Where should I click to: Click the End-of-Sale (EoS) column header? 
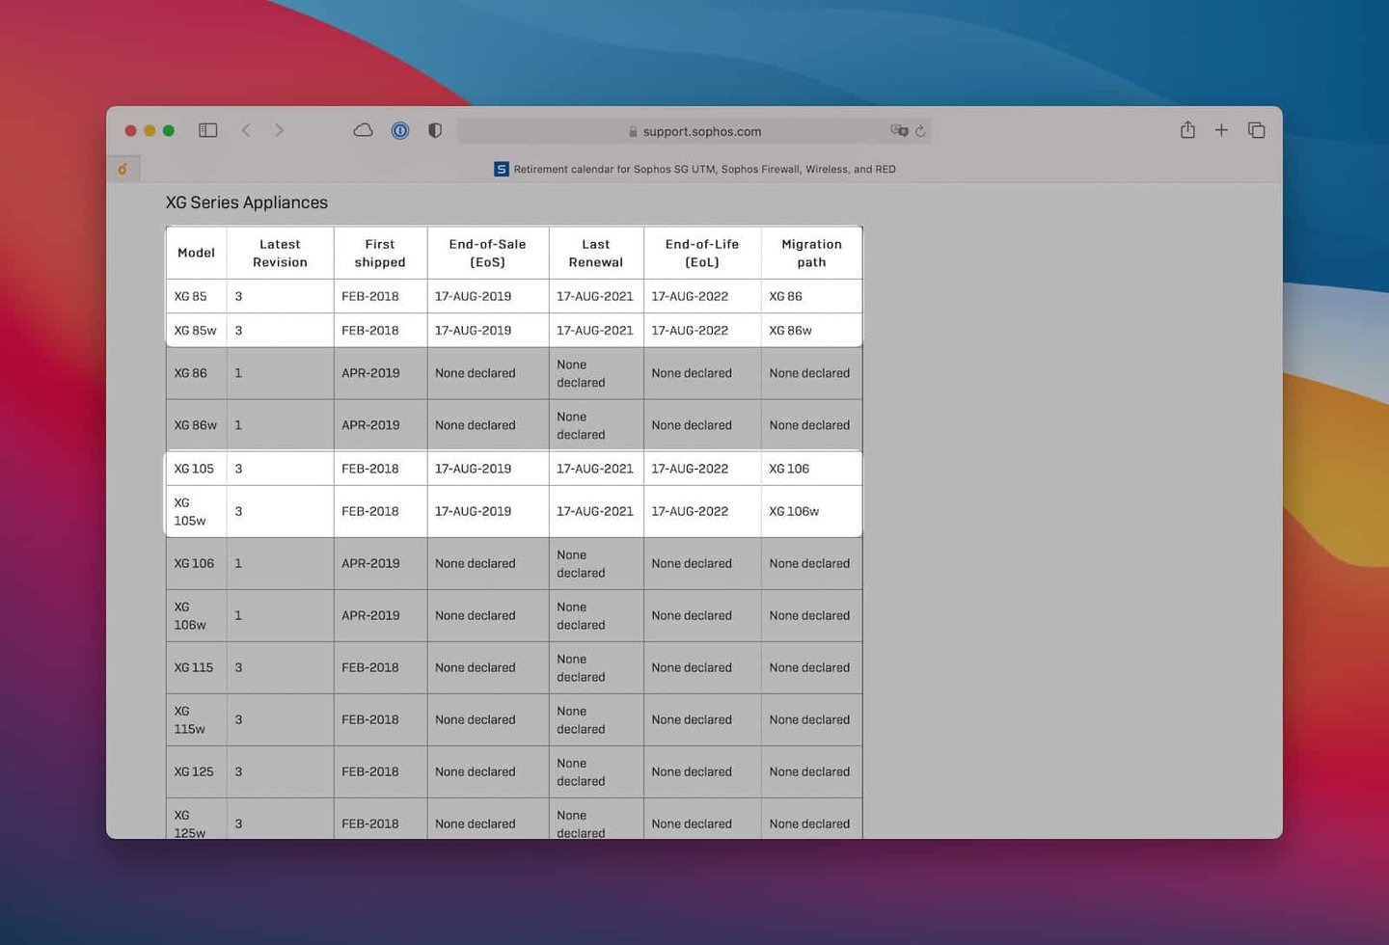click(x=487, y=253)
